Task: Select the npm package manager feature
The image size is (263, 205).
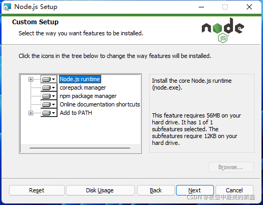Action: click(88, 96)
